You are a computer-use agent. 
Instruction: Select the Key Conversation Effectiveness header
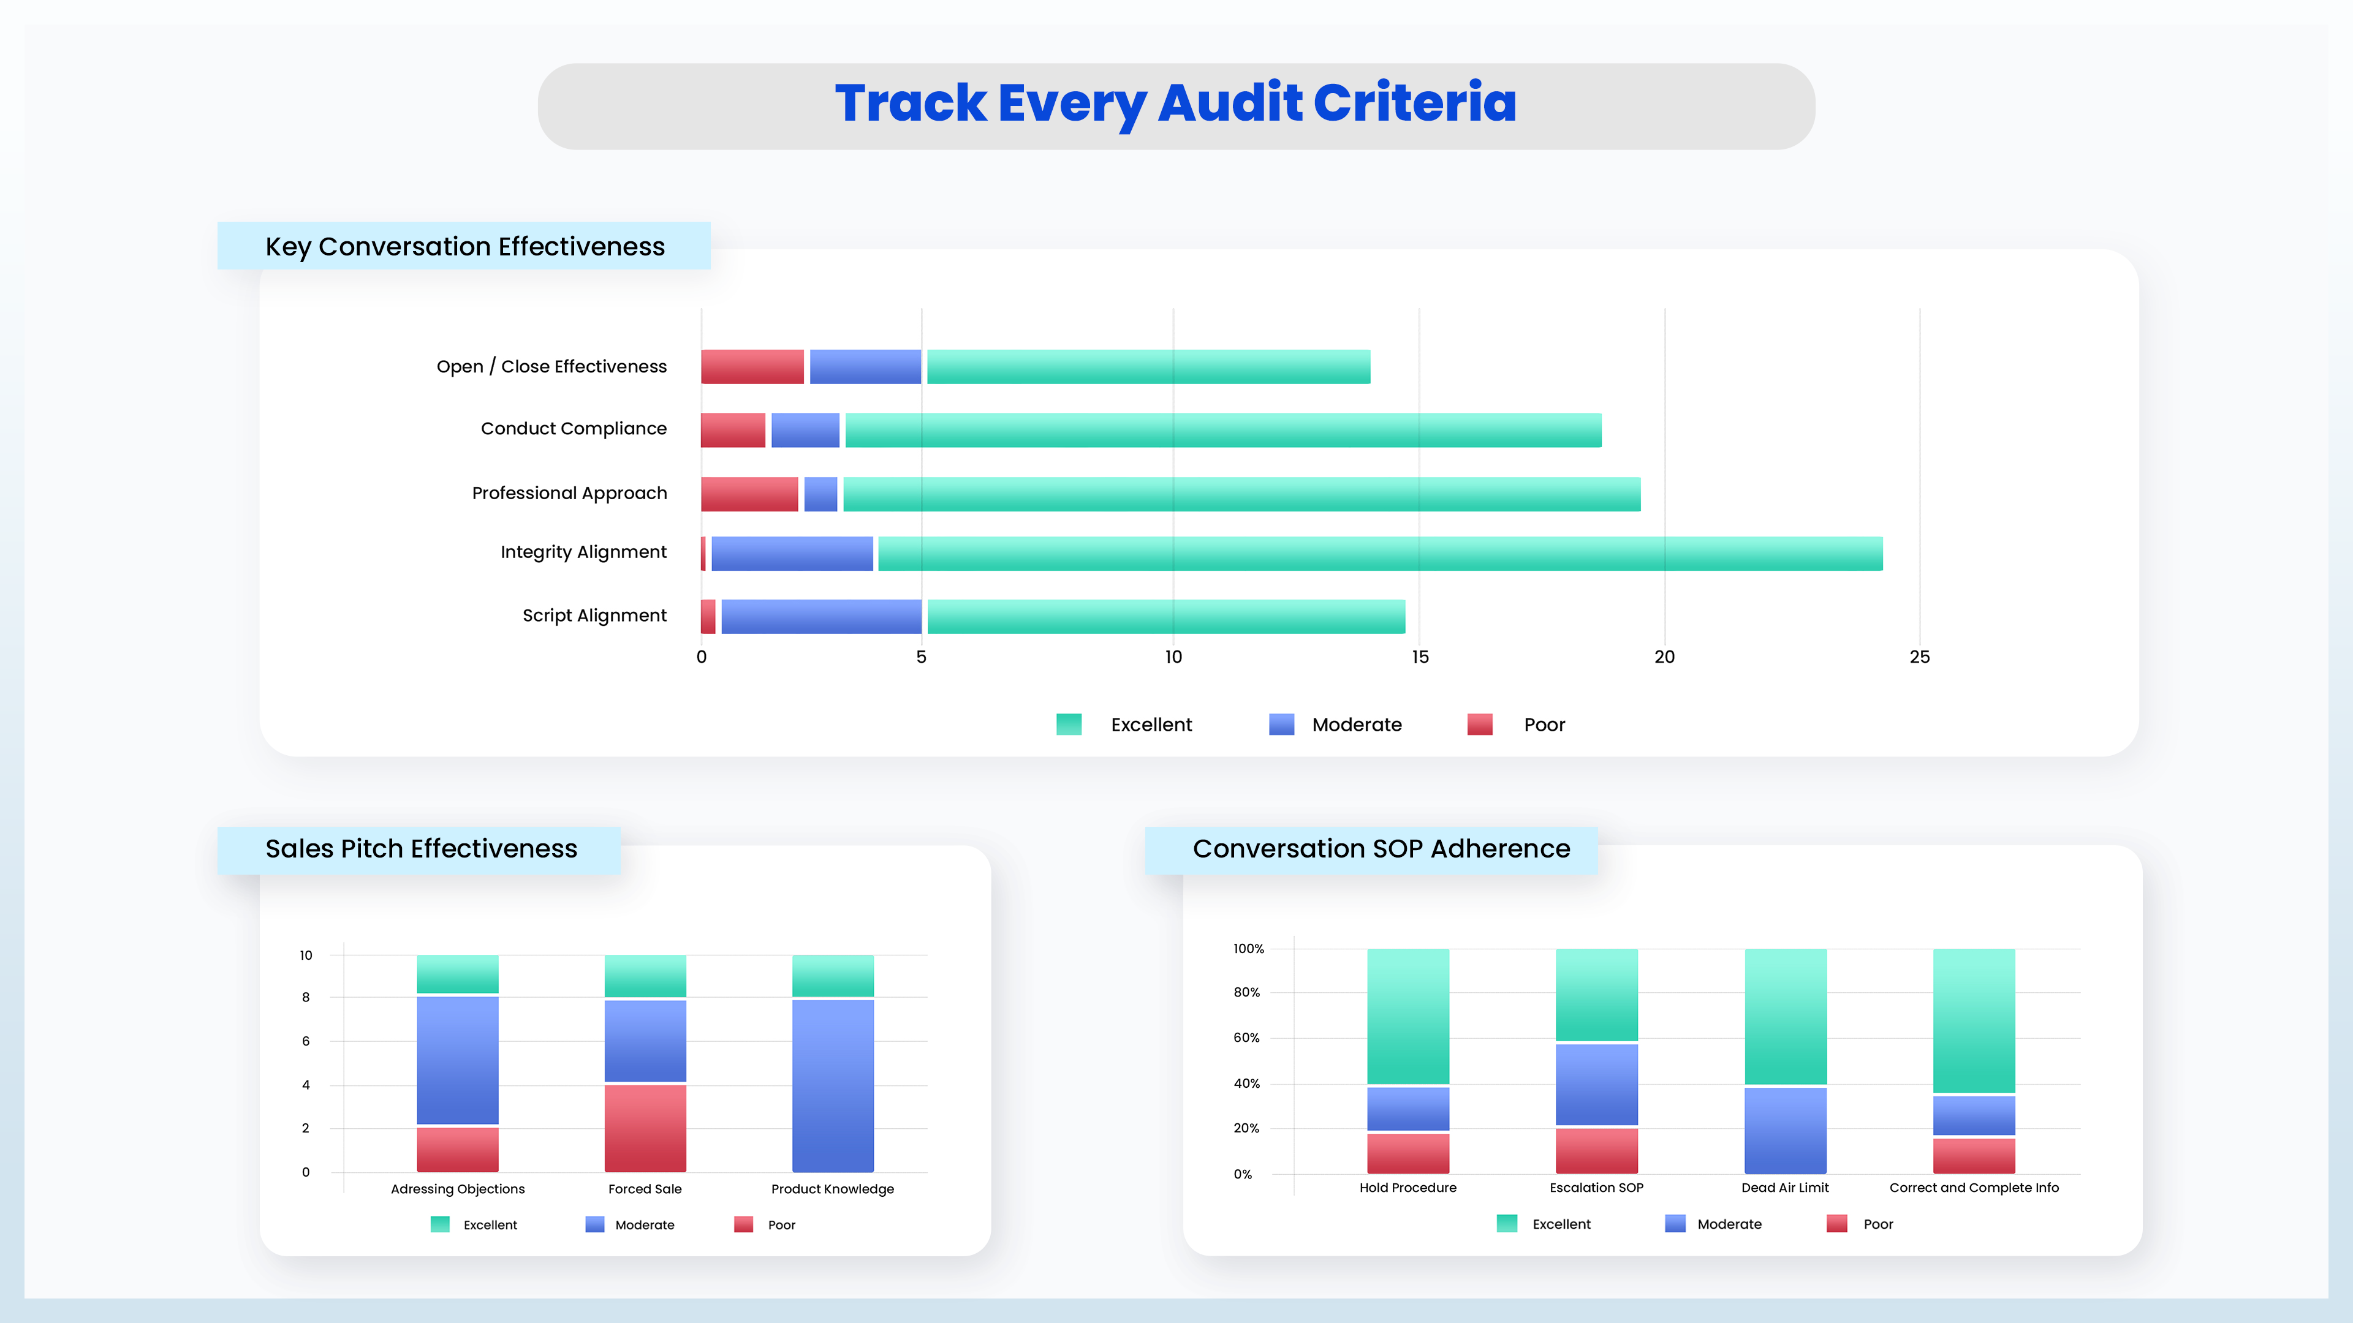464,246
